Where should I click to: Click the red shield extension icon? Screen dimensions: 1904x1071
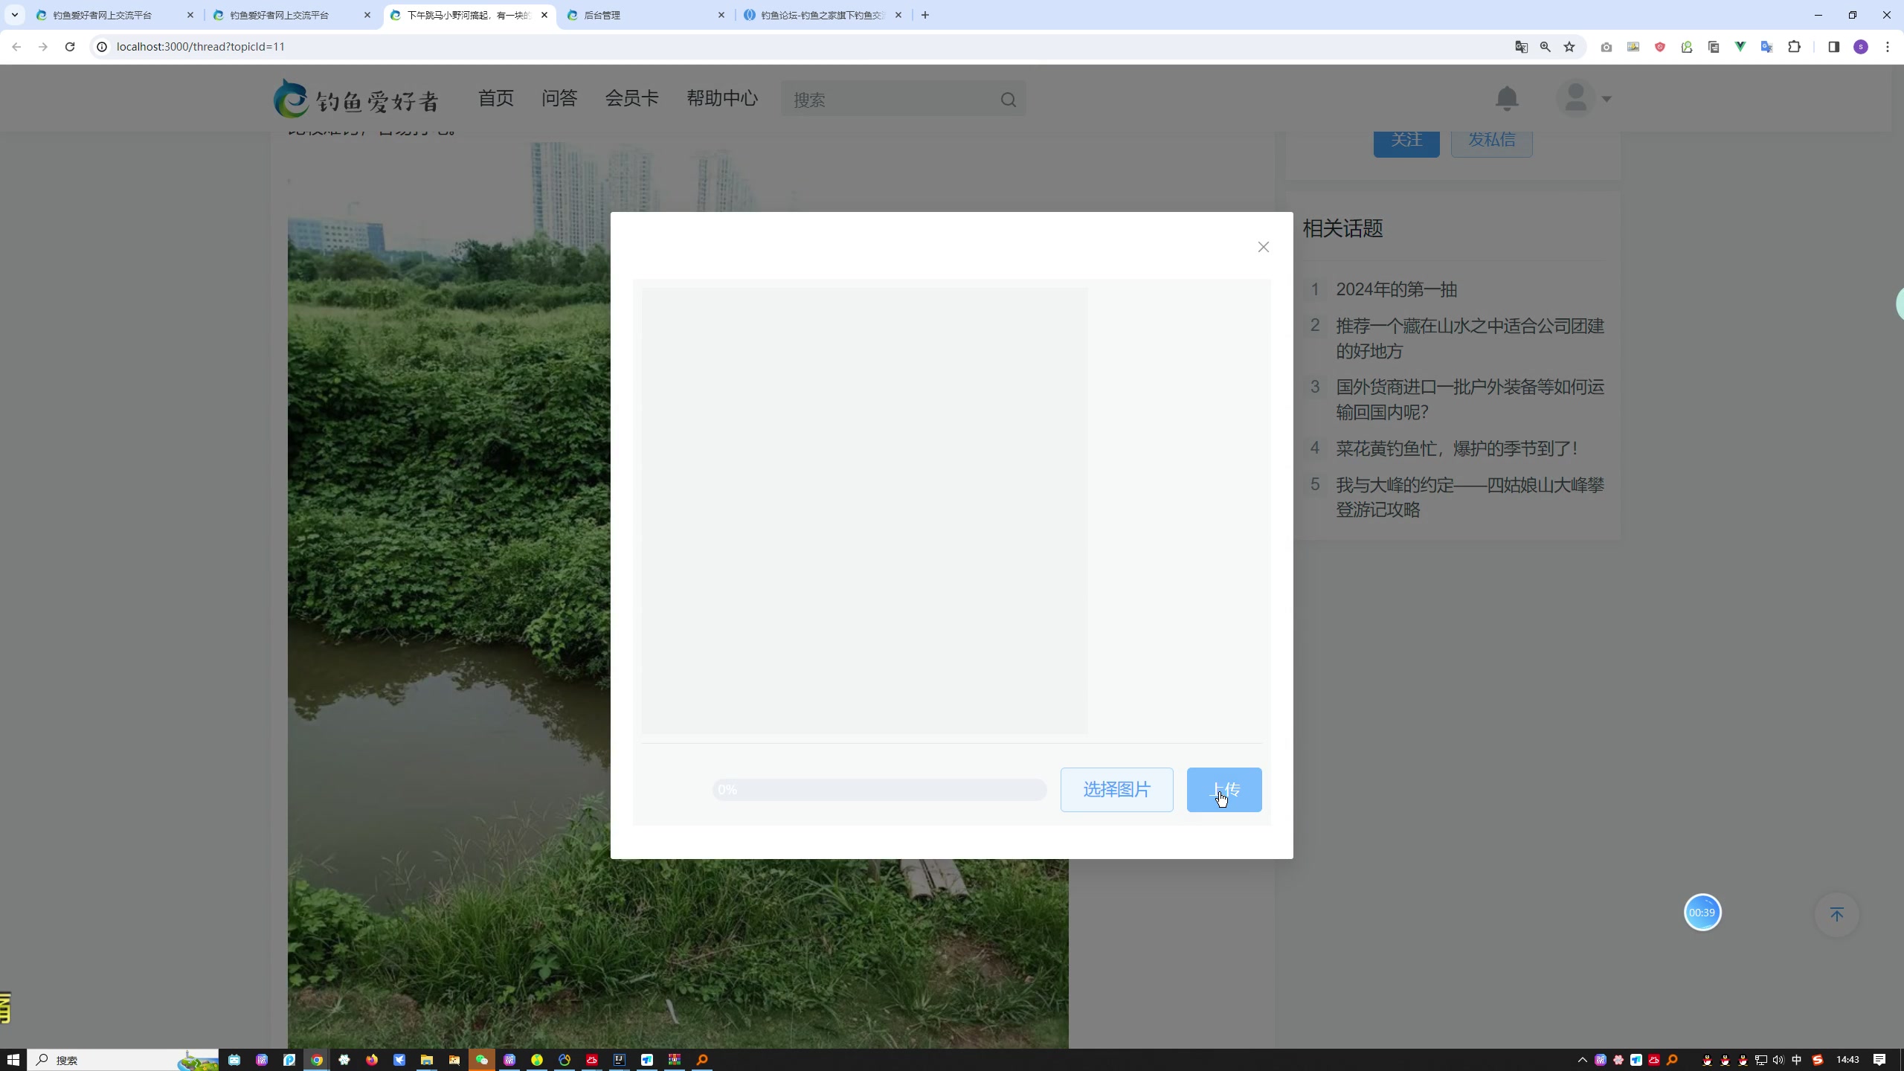1659,47
